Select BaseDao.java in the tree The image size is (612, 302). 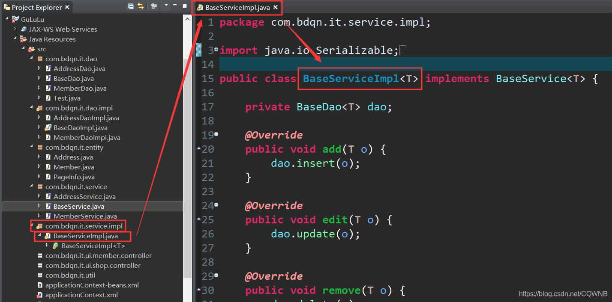[x=73, y=78]
